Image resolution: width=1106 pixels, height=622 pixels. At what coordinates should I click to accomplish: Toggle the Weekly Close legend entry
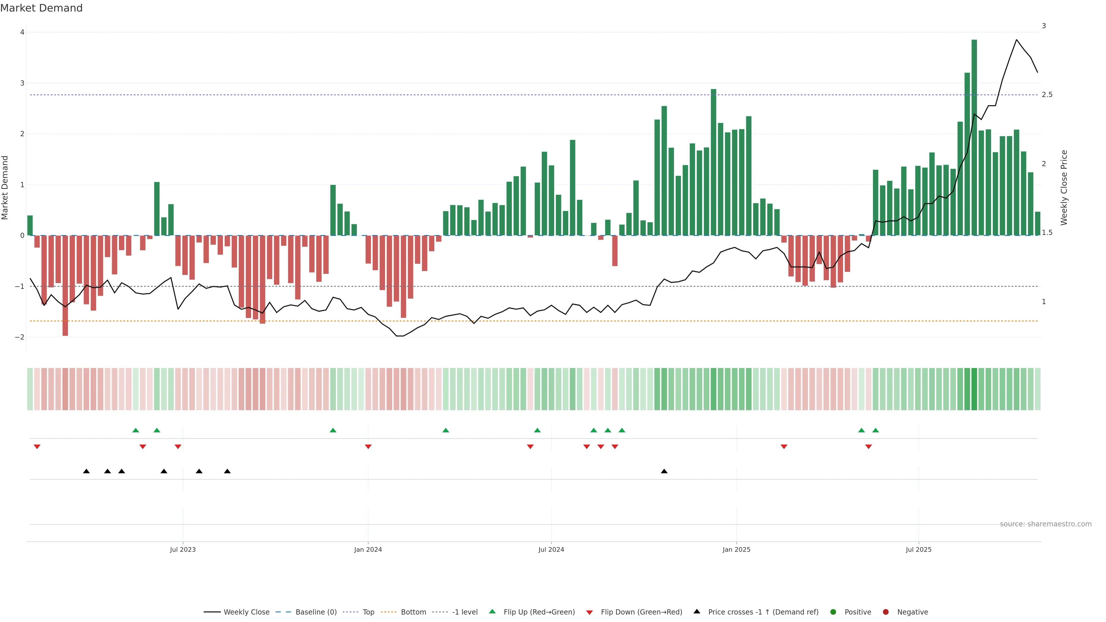[246, 612]
